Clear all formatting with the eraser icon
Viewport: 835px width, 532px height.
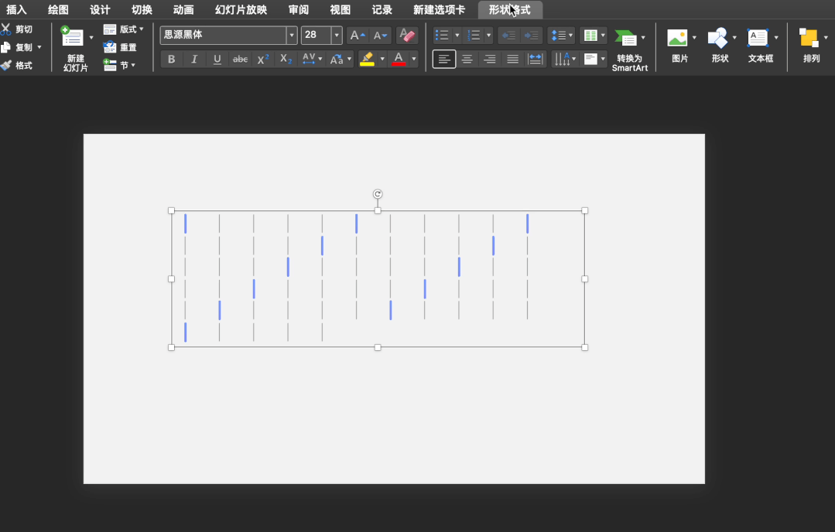(407, 36)
